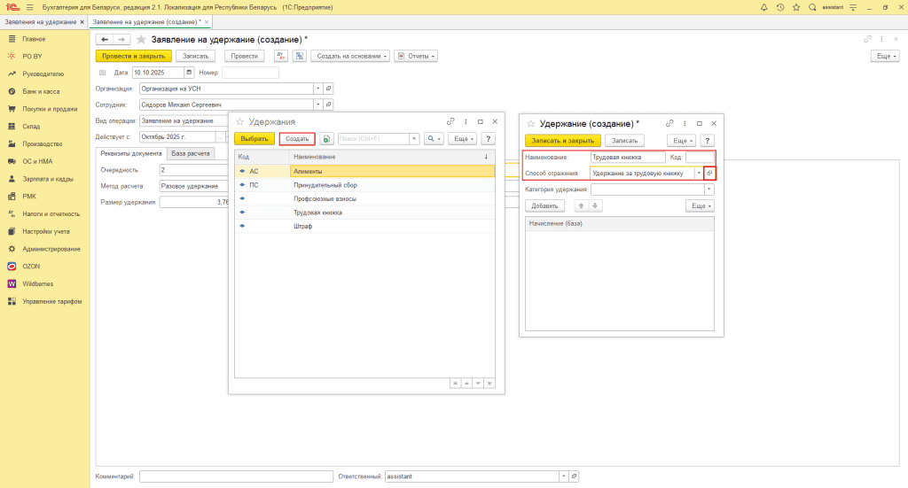Click the history clock icon in title bar
This screenshot has height=488, width=908.
(x=780, y=7)
